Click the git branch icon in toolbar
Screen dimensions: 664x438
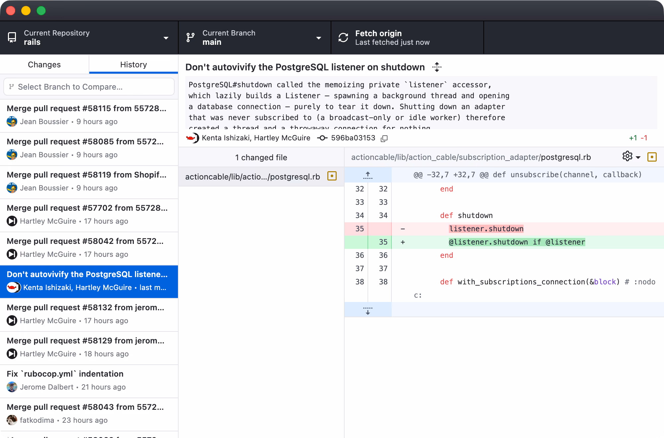[191, 37]
